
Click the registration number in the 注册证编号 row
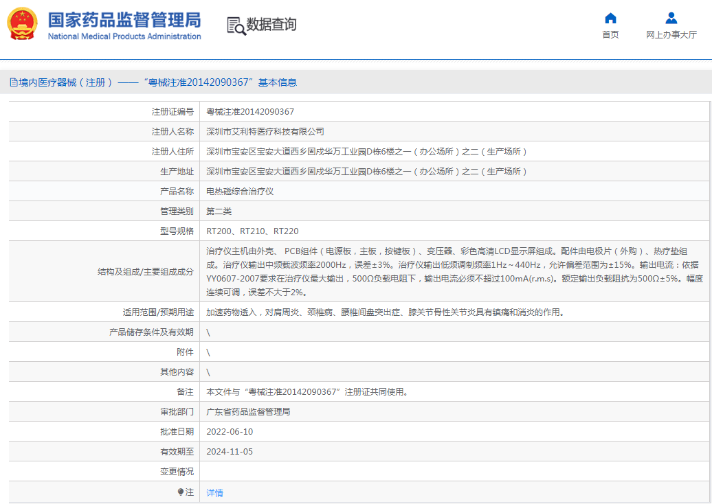point(250,112)
